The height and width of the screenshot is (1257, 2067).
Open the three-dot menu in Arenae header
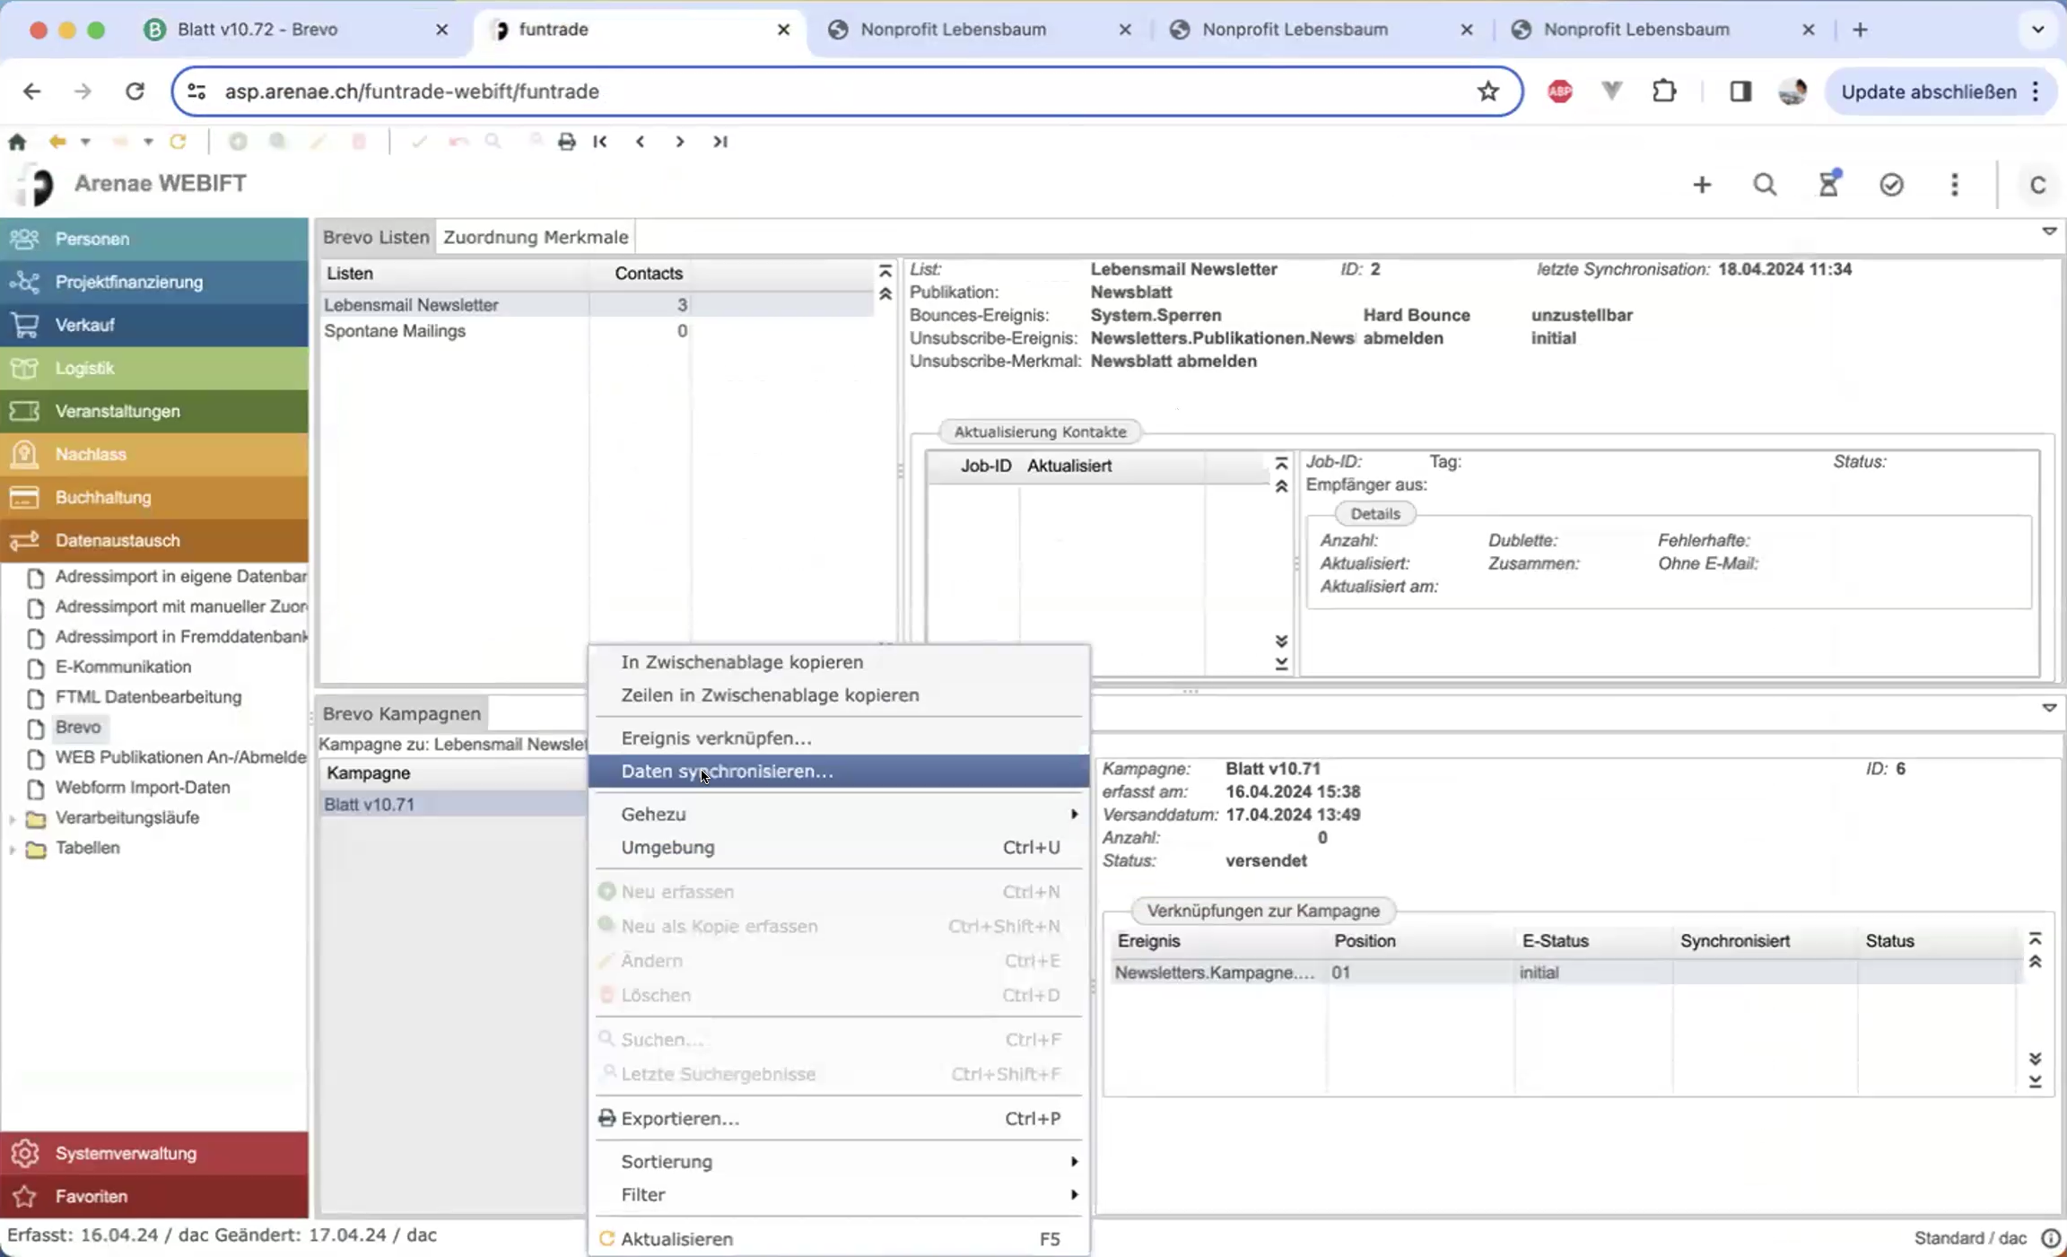[1955, 185]
